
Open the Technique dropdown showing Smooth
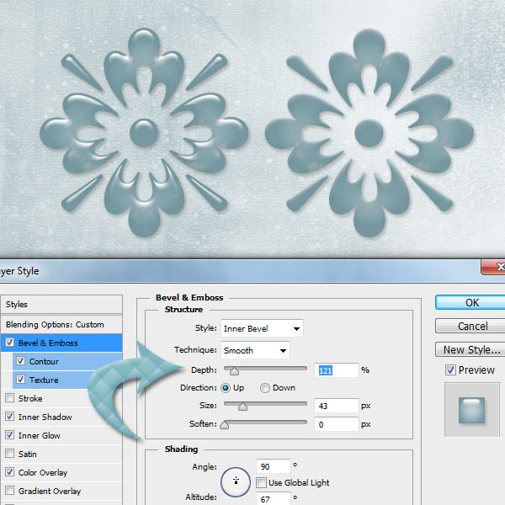point(255,350)
